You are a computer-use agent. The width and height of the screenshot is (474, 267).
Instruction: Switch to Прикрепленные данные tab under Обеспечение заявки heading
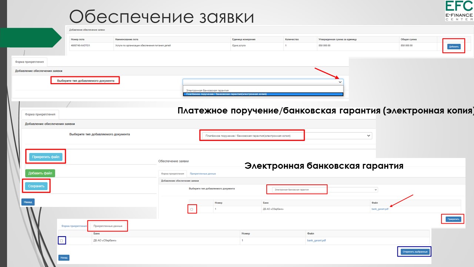tap(203, 174)
